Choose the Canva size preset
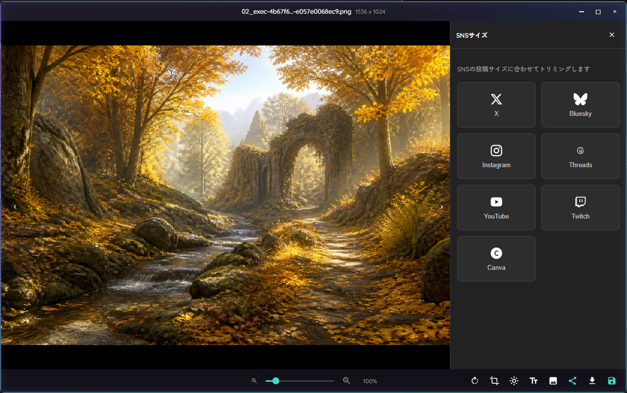The width and height of the screenshot is (627, 393). pos(496,259)
